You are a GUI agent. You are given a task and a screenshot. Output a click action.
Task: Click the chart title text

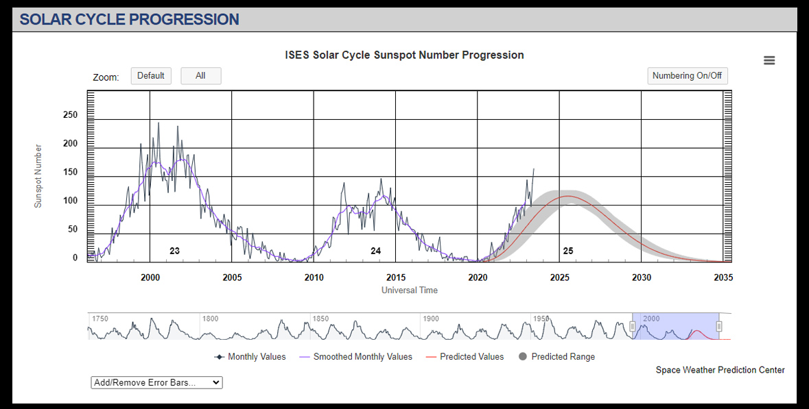tap(405, 55)
